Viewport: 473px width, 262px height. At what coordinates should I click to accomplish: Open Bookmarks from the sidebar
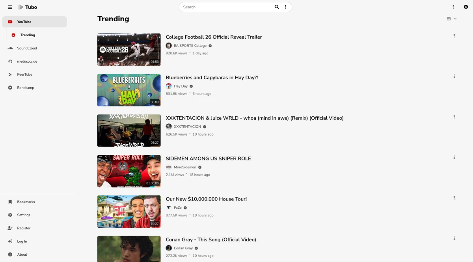coord(26,202)
